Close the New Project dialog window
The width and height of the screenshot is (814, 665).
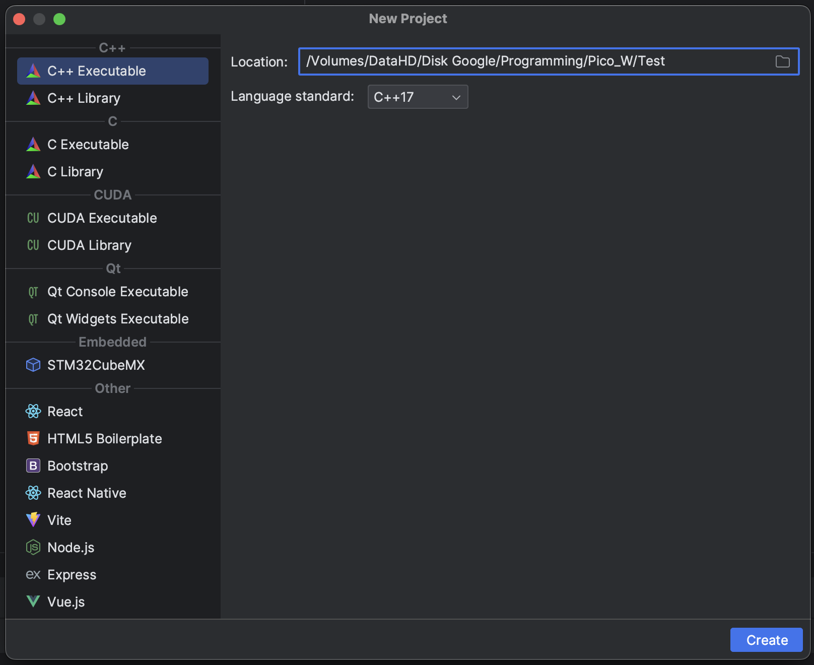tap(19, 19)
